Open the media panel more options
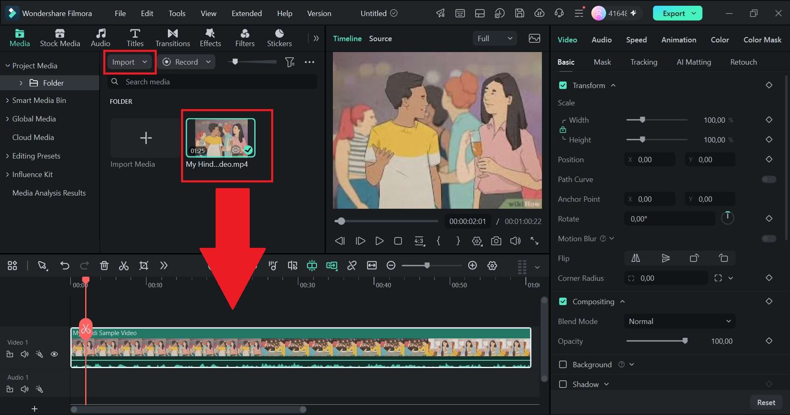This screenshot has width=790, height=415. pyautogui.click(x=309, y=62)
